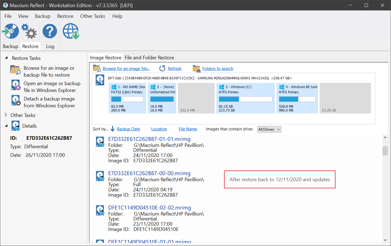
Task: Click the ID value E7D332E61C262B87 in Details
Action: point(49,138)
